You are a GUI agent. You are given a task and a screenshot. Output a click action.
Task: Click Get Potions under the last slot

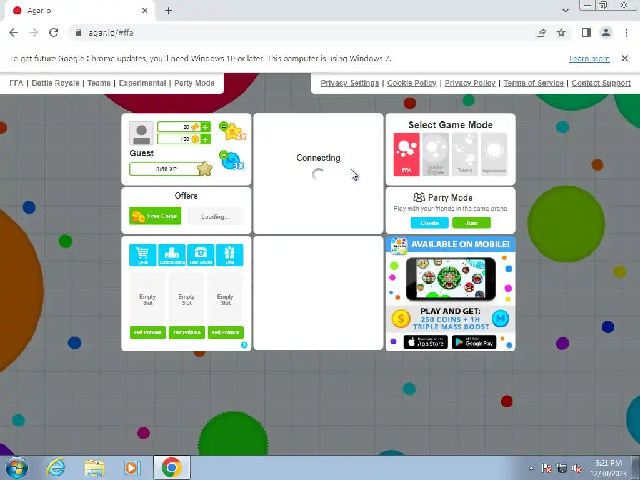(x=226, y=332)
